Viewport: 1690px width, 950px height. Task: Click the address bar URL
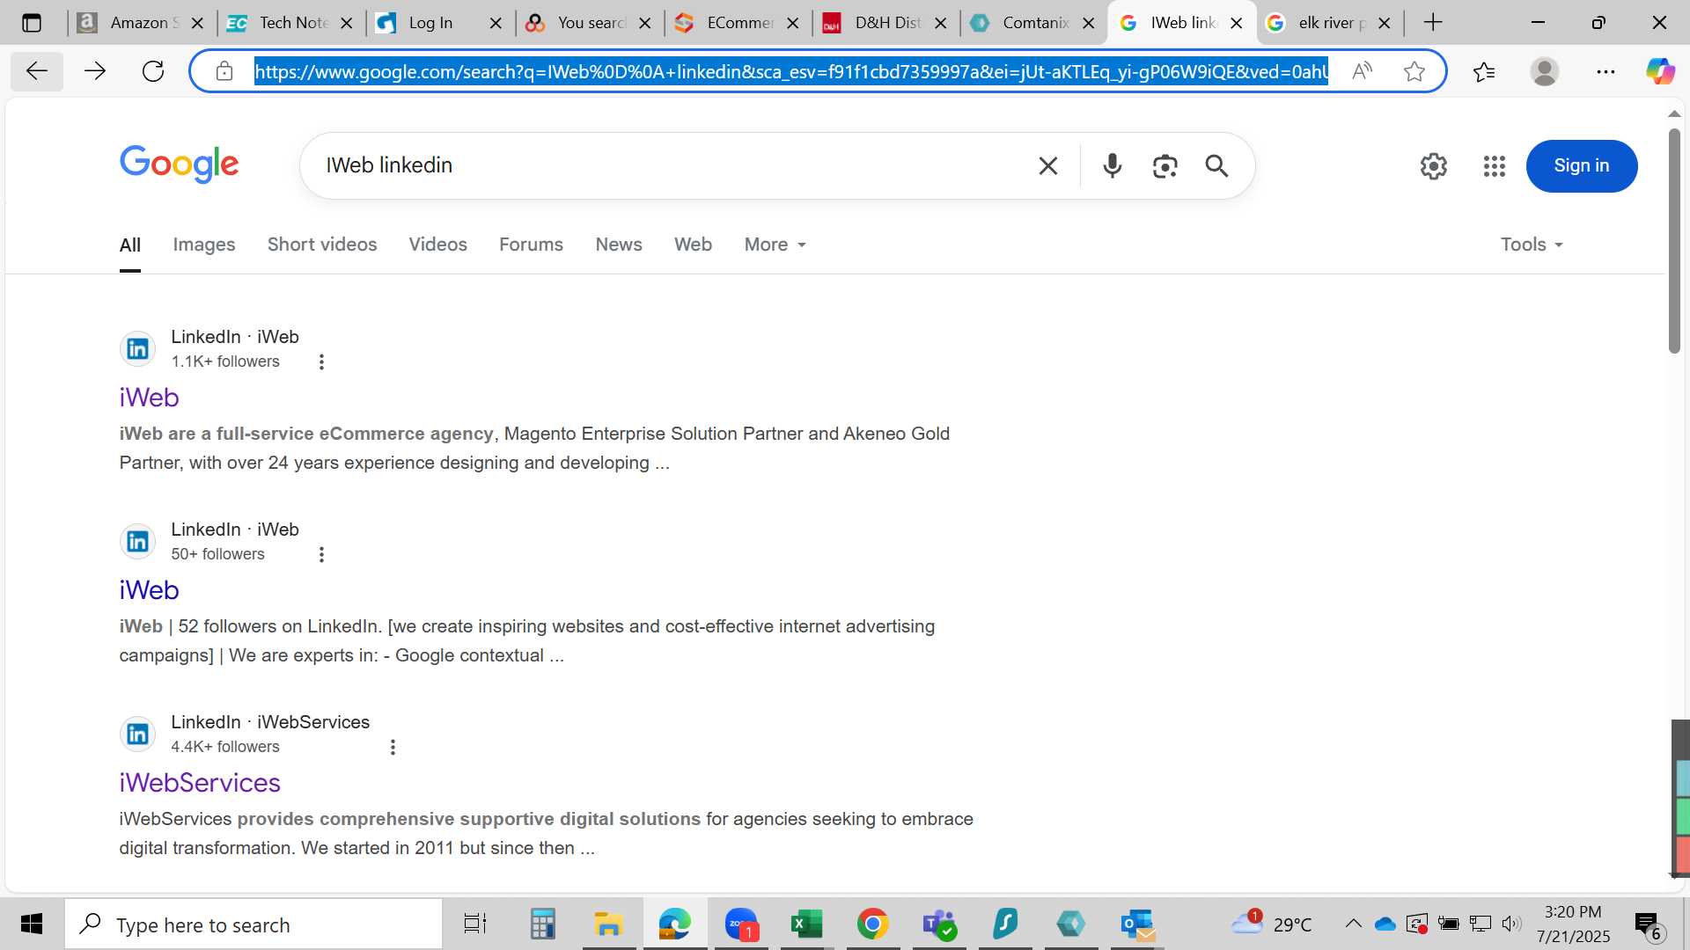(x=790, y=71)
